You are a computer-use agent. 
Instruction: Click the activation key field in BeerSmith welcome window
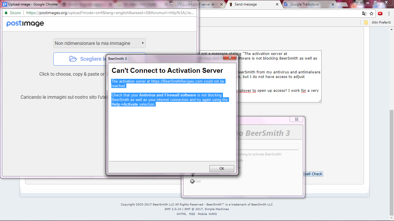coord(269,147)
